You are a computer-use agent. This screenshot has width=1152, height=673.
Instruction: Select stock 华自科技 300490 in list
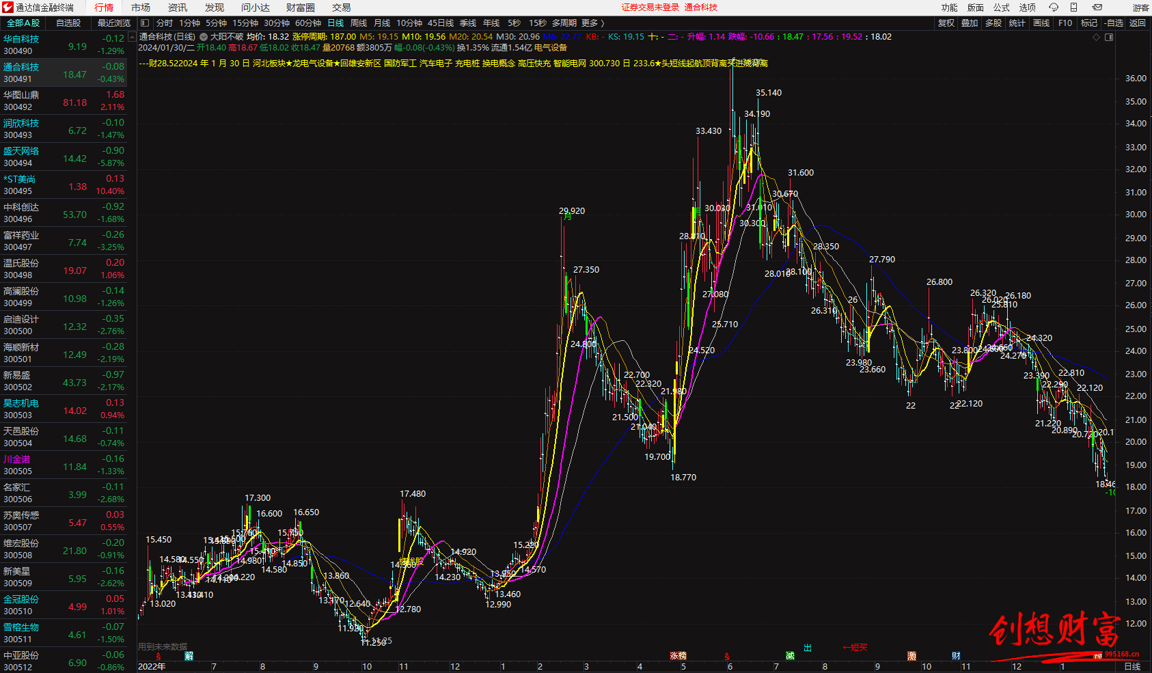click(x=64, y=45)
